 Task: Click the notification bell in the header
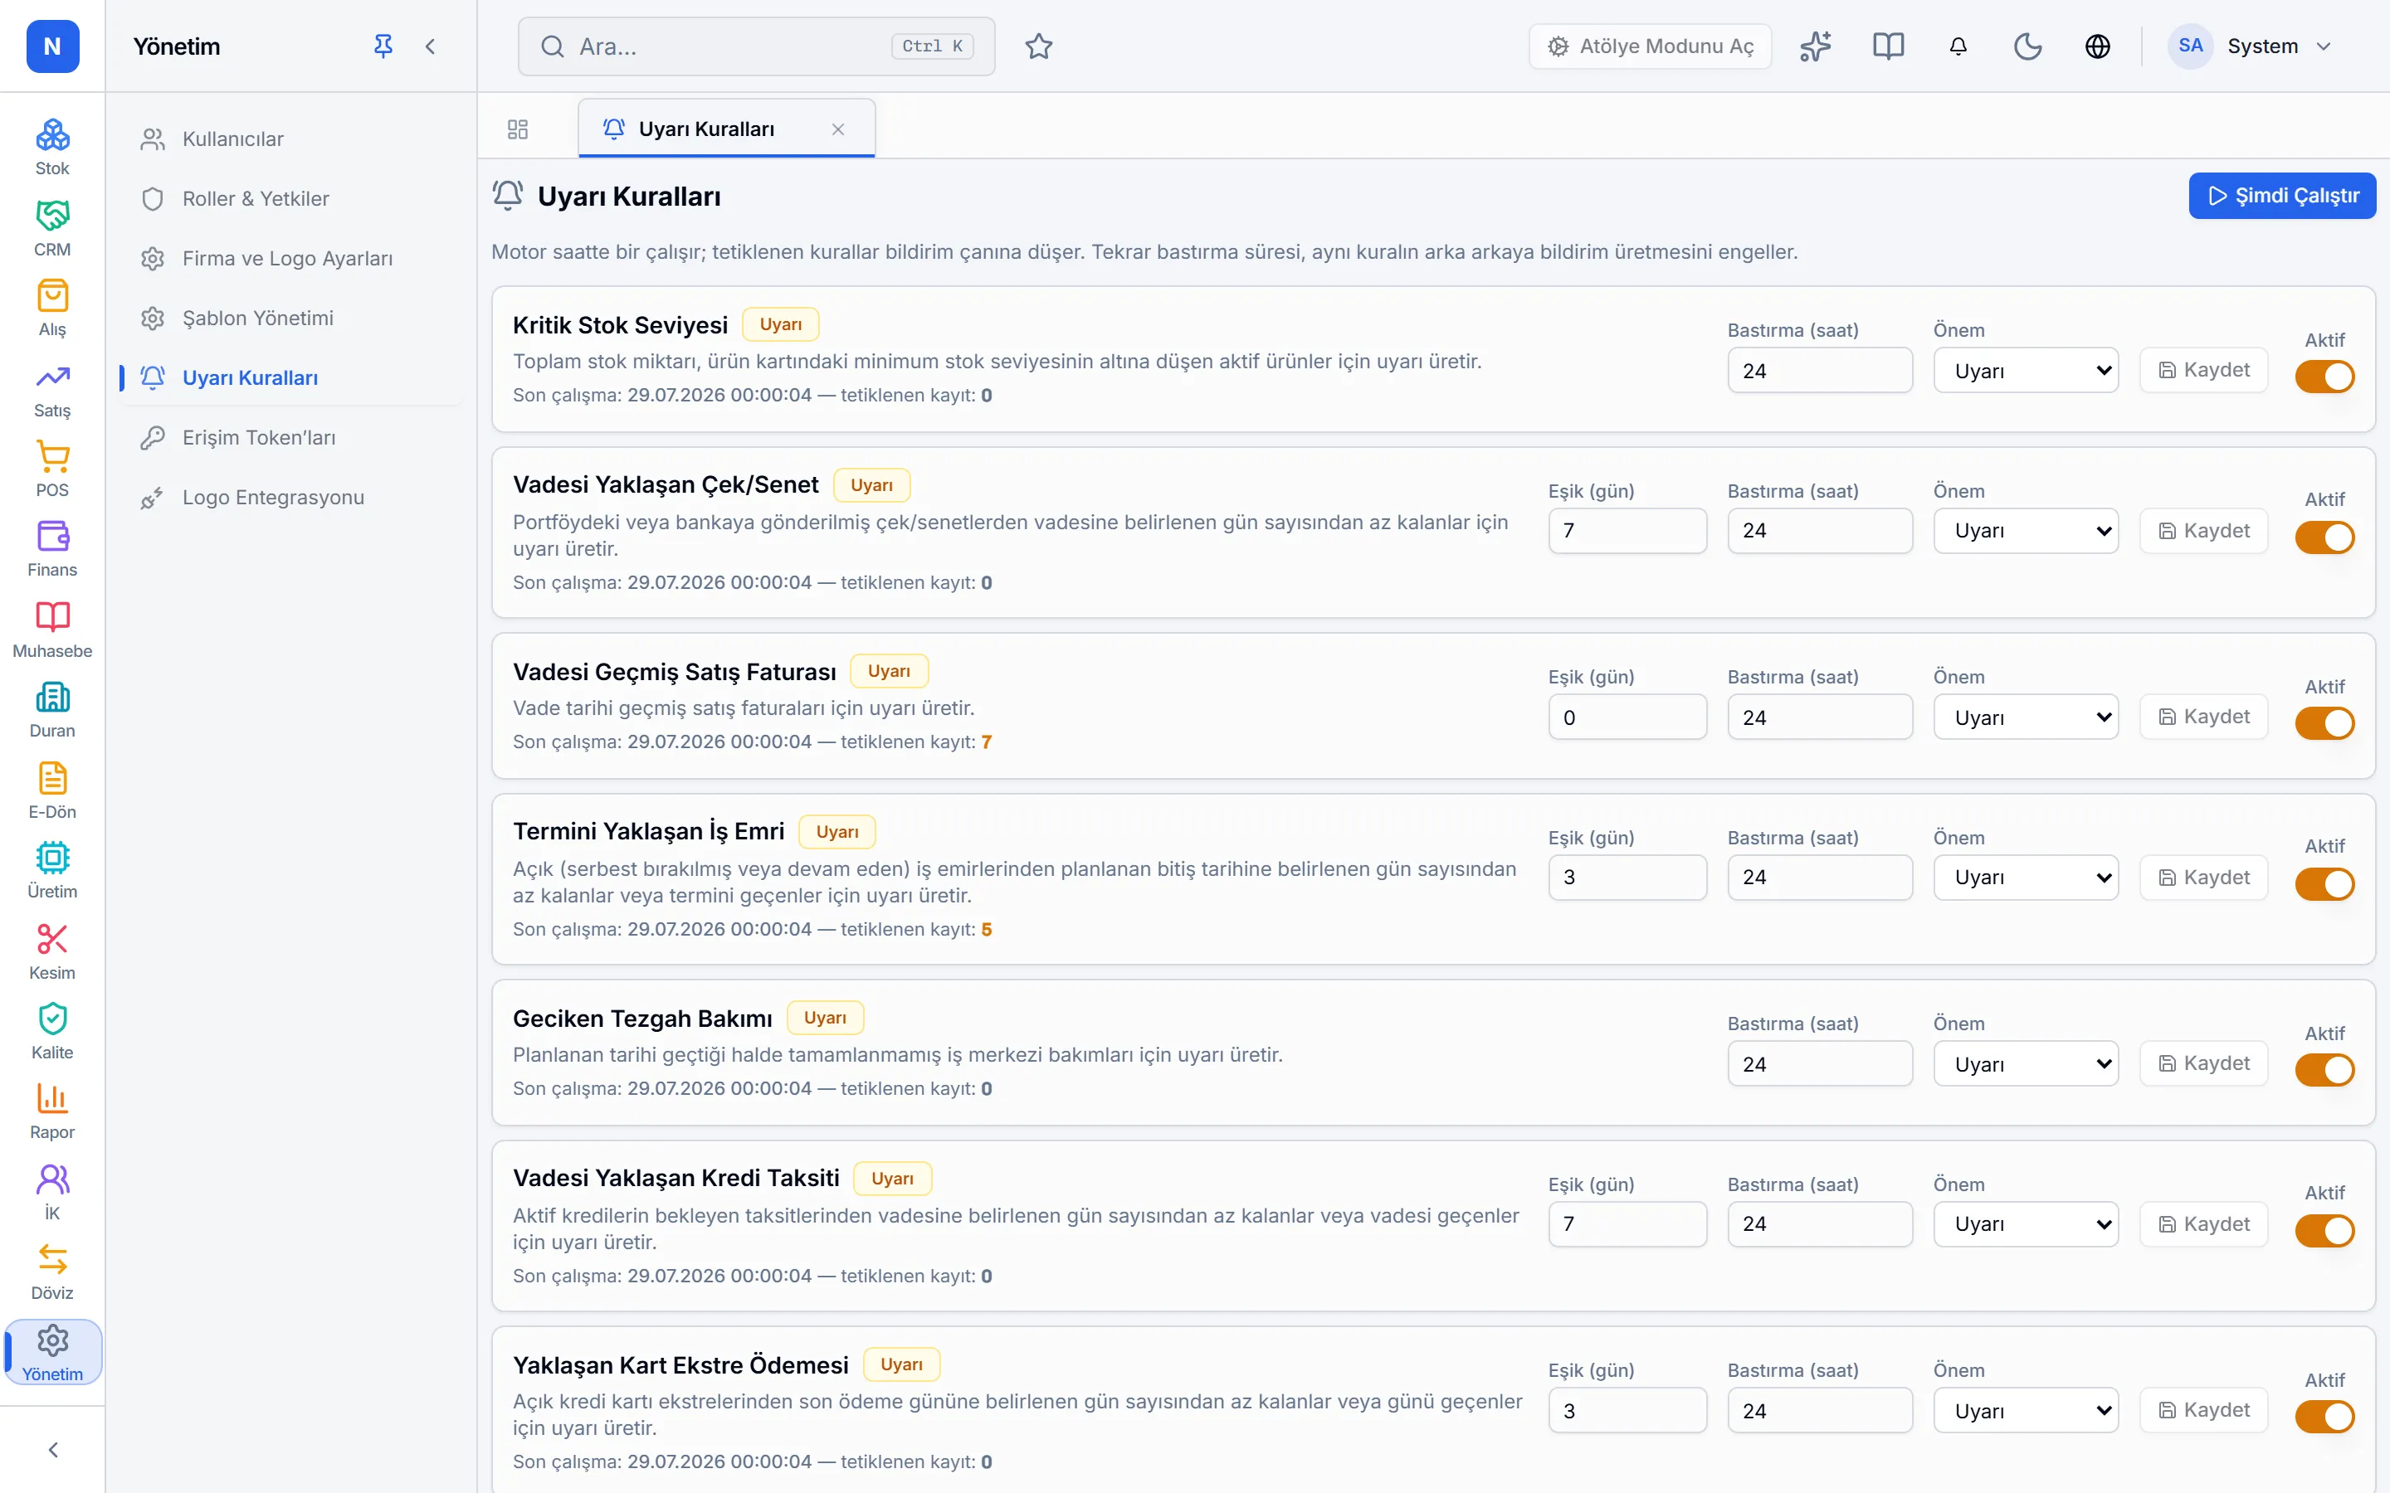1958,46
